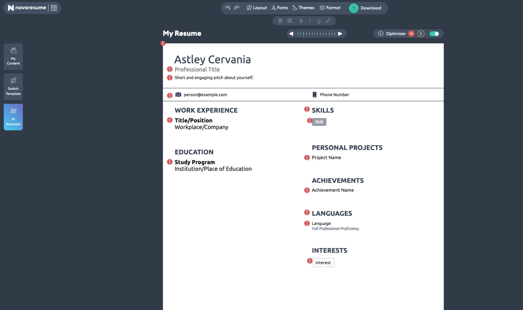
Task: Click the Redo icon
Action: pos(236,8)
